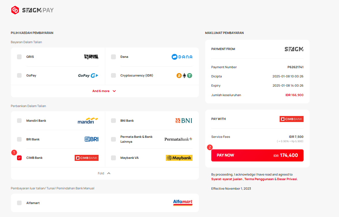Click the GoPay logo icon

point(88,76)
